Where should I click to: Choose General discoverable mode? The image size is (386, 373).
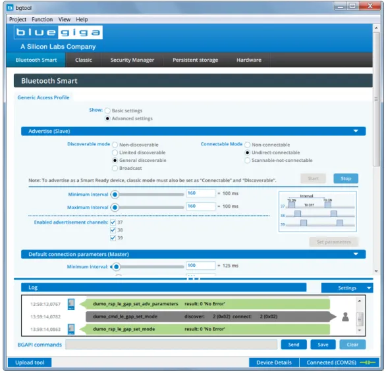point(115,161)
